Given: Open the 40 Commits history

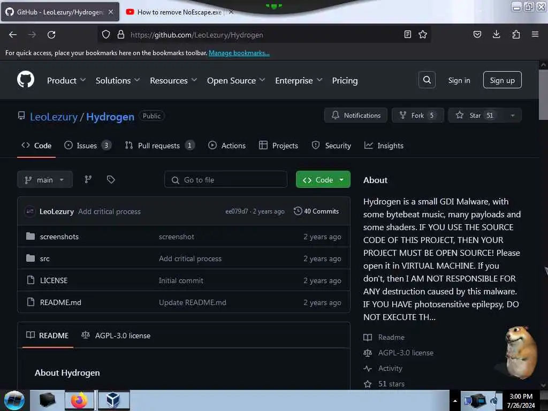Looking at the screenshot, I should 316,211.
